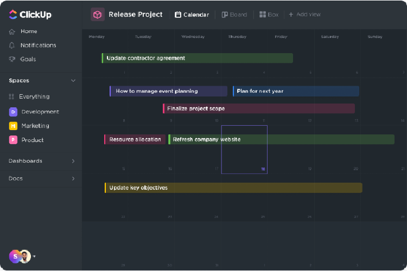Image resolution: width=407 pixels, height=271 pixels.
Task: Click the Release Project cube icon
Action: [97, 15]
